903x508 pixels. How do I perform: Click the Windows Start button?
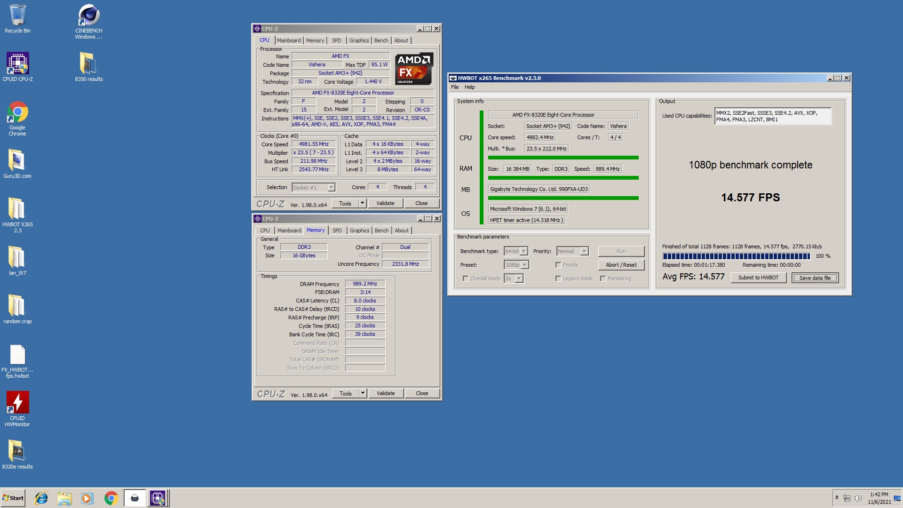click(13, 498)
